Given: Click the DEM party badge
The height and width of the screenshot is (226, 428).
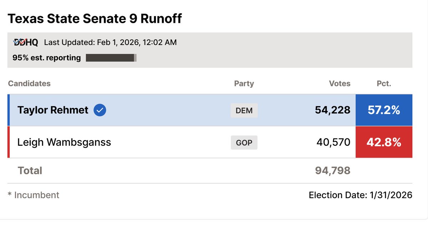Looking at the screenshot, I should tap(244, 111).
